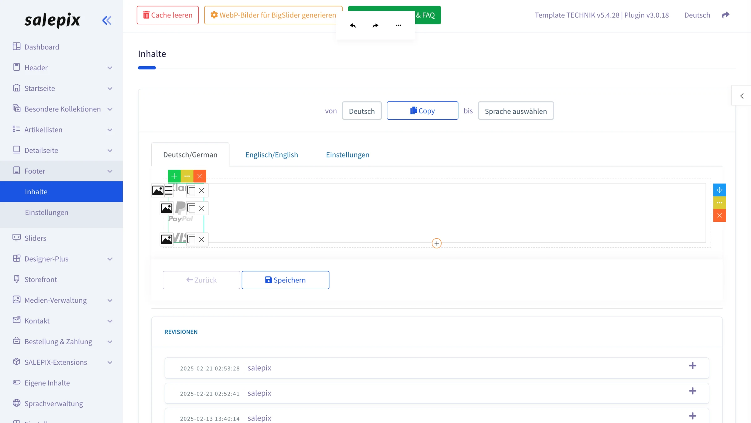Expand the Startseite menu chevron

[x=110, y=88]
